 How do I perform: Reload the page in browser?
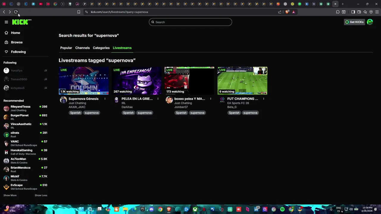(x=16, y=12)
